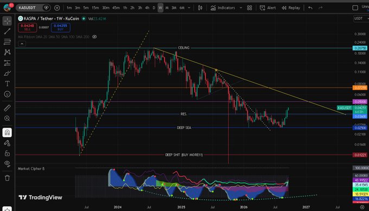369x211 pixels.
Task: Click the green market status dot
Action: click(84, 18)
